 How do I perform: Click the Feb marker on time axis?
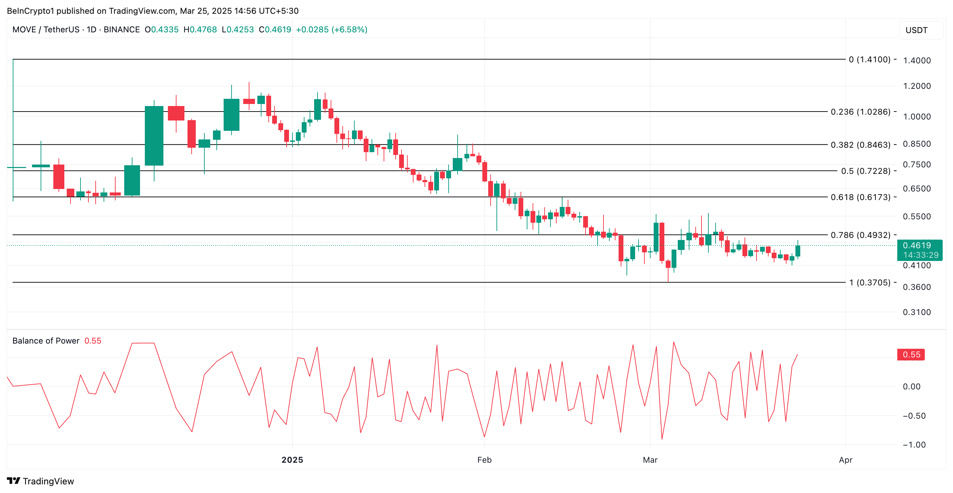[484, 460]
